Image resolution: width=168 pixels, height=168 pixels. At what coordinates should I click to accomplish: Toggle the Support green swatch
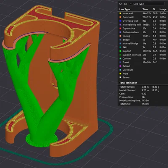point(120,51)
